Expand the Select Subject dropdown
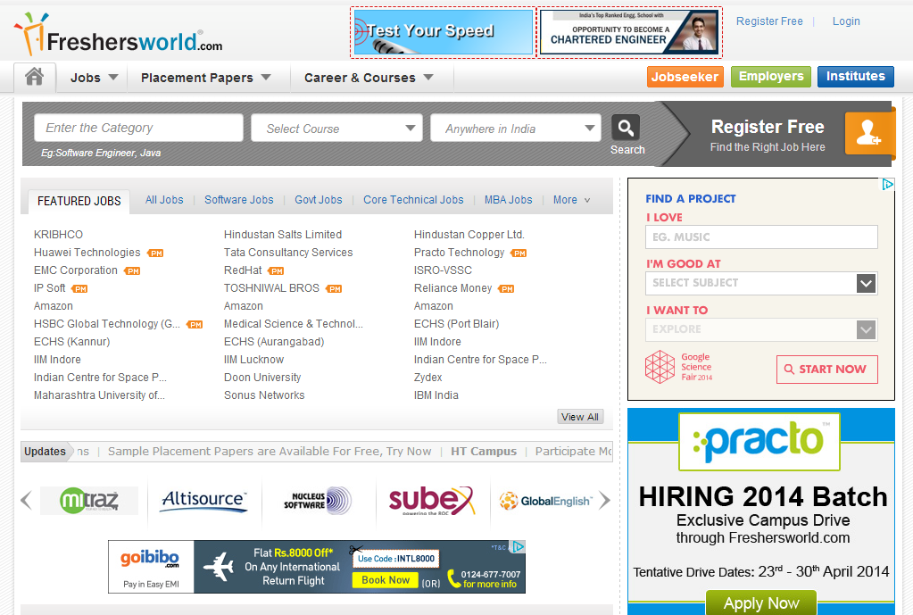913x615 pixels. tap(760, 283)
